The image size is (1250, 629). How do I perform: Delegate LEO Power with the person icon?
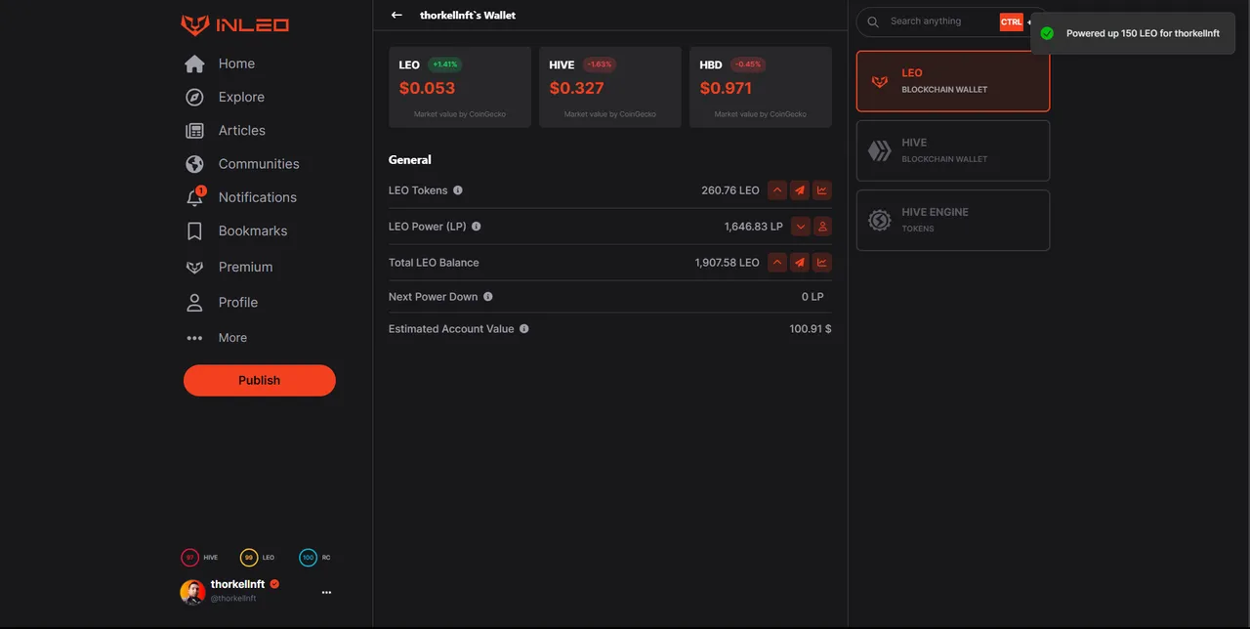click(x=822, y=226)
